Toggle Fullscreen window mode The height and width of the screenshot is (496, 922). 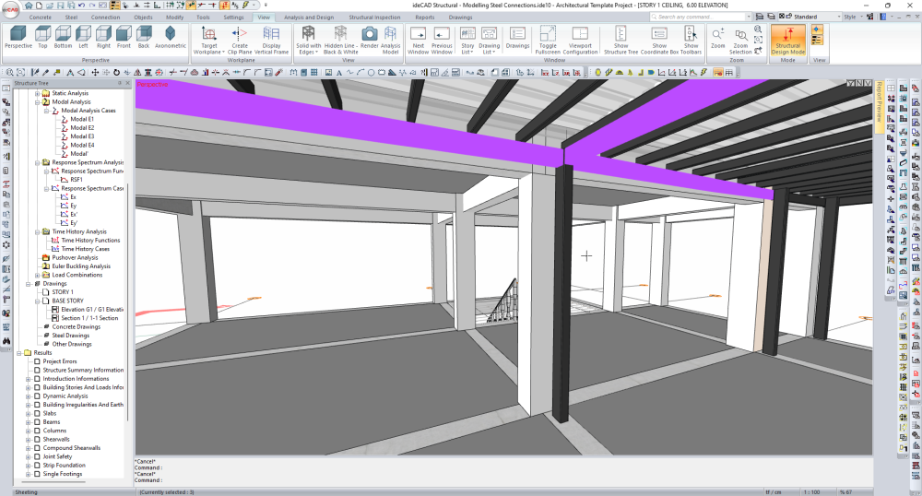548,37
